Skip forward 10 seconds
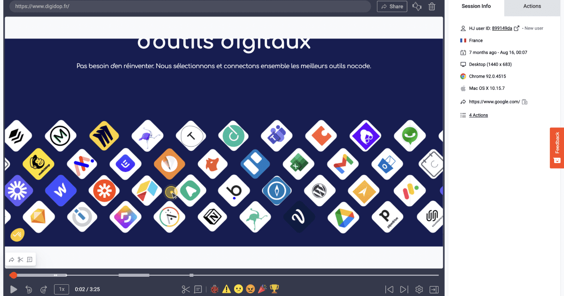 [44, 289]
